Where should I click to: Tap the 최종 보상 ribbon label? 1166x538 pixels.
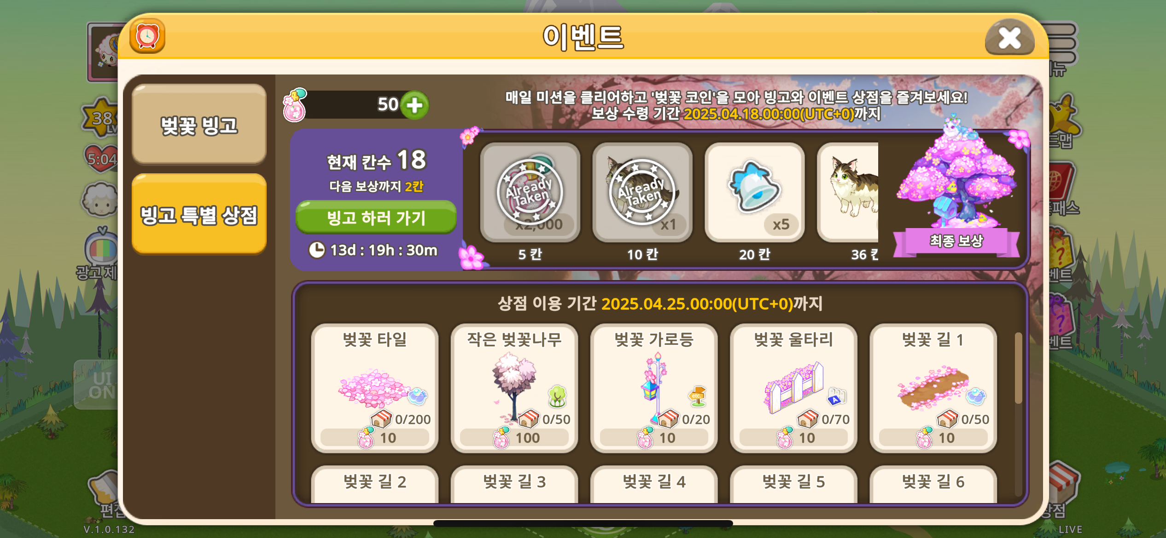pos(956,241)
